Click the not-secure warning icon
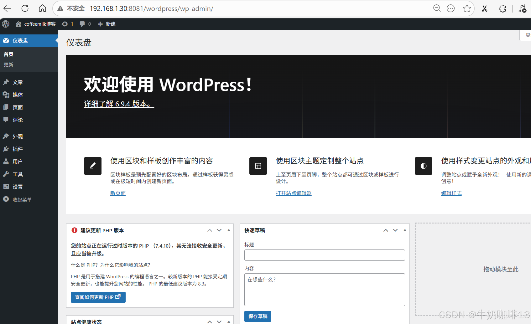This screenshot has width=531, height=324. coord(60,8)
